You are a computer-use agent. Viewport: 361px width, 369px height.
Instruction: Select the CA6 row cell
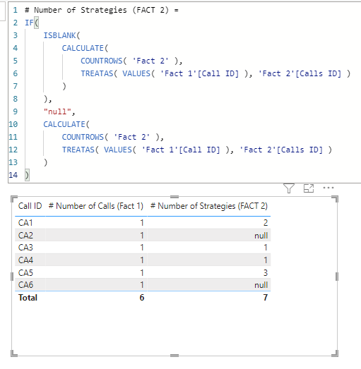[x=25, y=285]
